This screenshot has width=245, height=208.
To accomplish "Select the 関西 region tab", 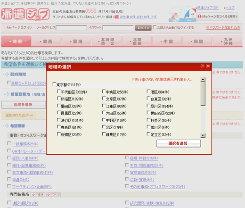I will click(x=46, y=42).
